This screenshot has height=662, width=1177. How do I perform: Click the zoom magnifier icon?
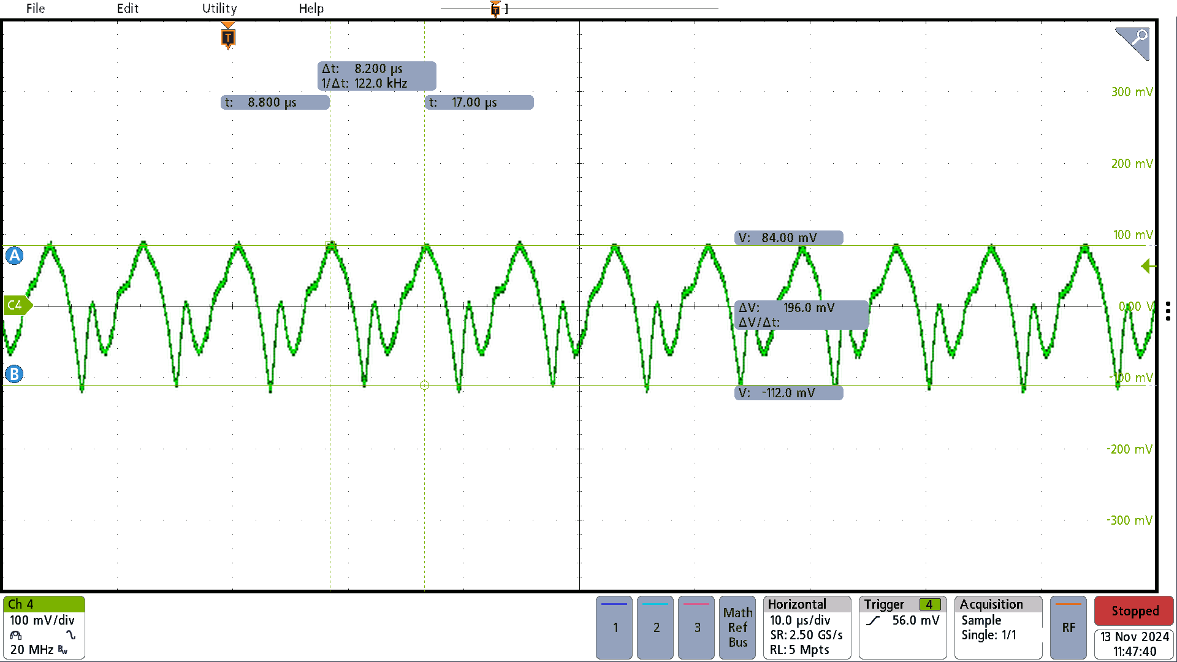coord(1132,44)
